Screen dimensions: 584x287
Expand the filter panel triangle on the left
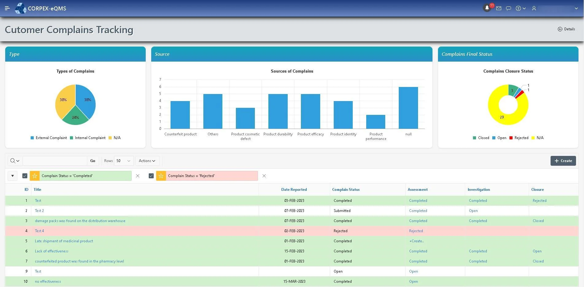[x=13, y=176]
